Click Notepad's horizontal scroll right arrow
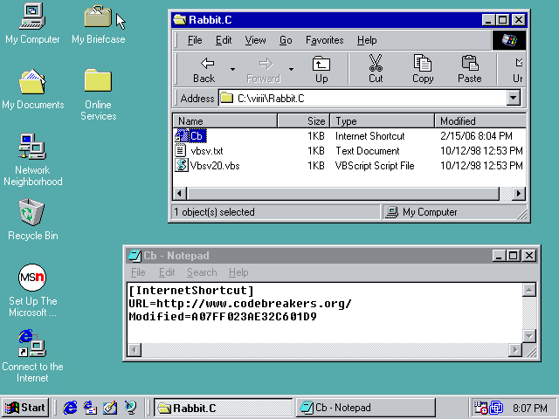559x419 pixels. (514, 350)
